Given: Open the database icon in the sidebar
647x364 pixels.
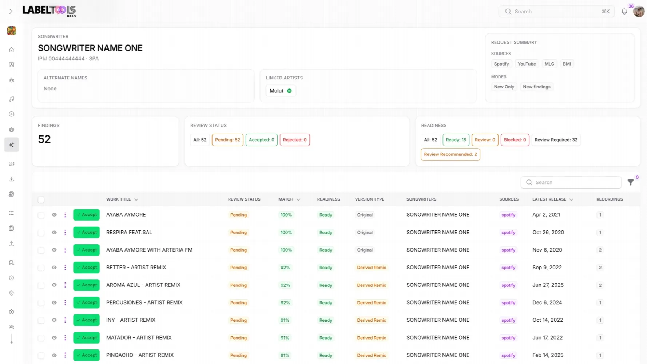Looking at the screenshot, I should click(12, 262).
